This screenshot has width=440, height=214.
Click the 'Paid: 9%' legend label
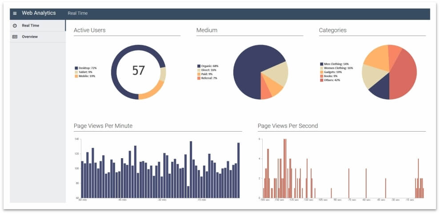pos(207,74)
